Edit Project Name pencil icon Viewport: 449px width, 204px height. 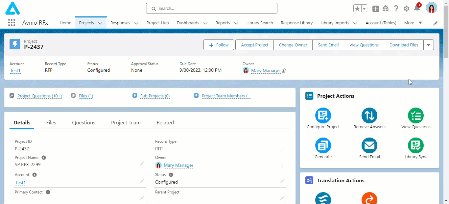pos(142,164)
